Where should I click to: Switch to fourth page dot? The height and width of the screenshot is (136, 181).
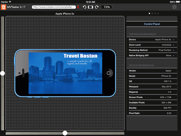coord(158,13)
